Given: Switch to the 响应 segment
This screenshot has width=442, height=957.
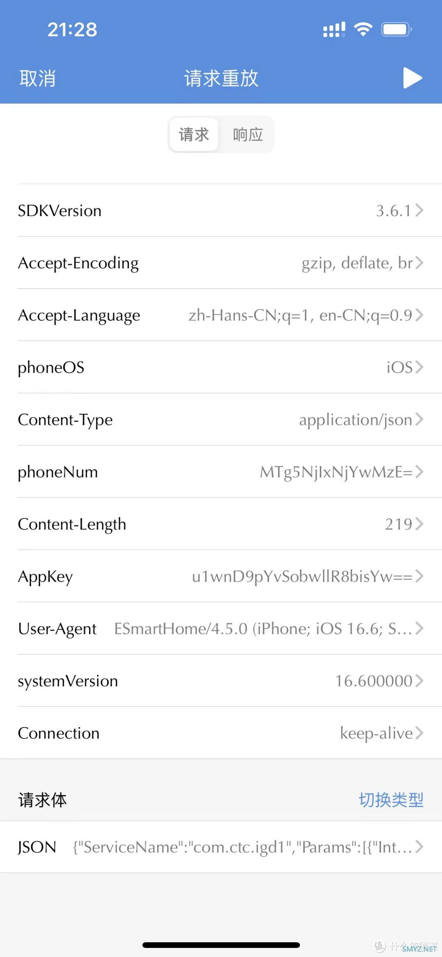Looking at the screenshot, I should pyautogui.click(x=248, y=134).
